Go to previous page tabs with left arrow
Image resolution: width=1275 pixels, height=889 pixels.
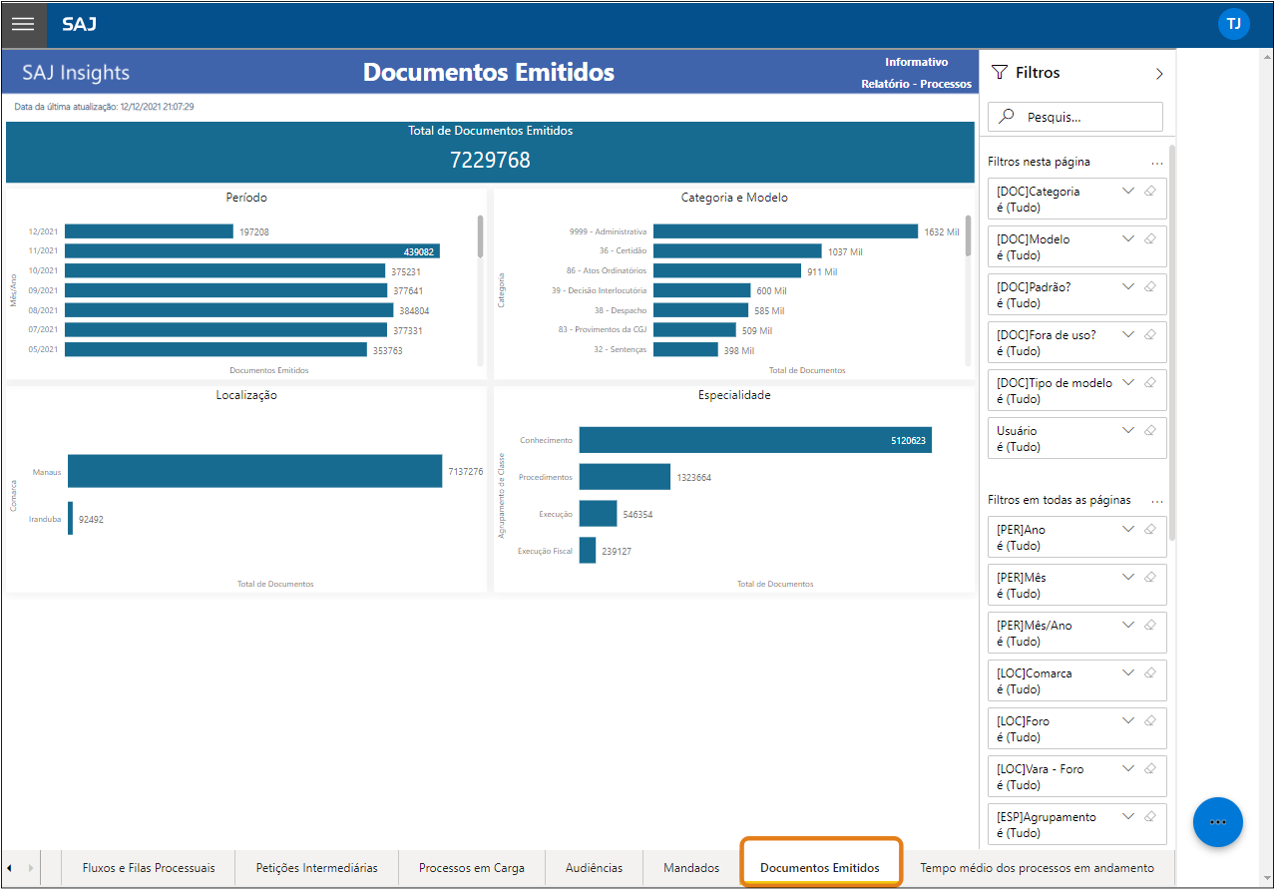pos(10,868)
